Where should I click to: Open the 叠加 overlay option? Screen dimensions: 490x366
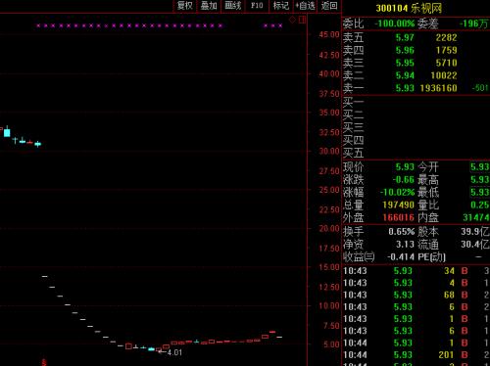click(209, 6)
